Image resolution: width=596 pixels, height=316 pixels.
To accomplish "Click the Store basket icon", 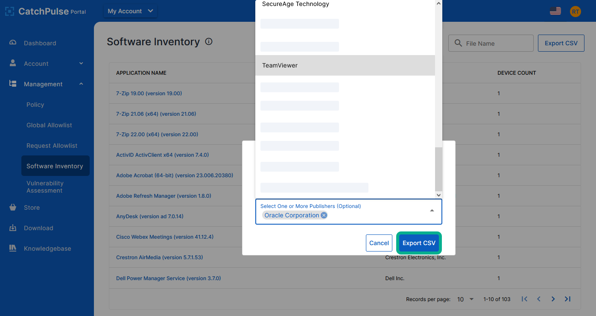I will 13,208.
